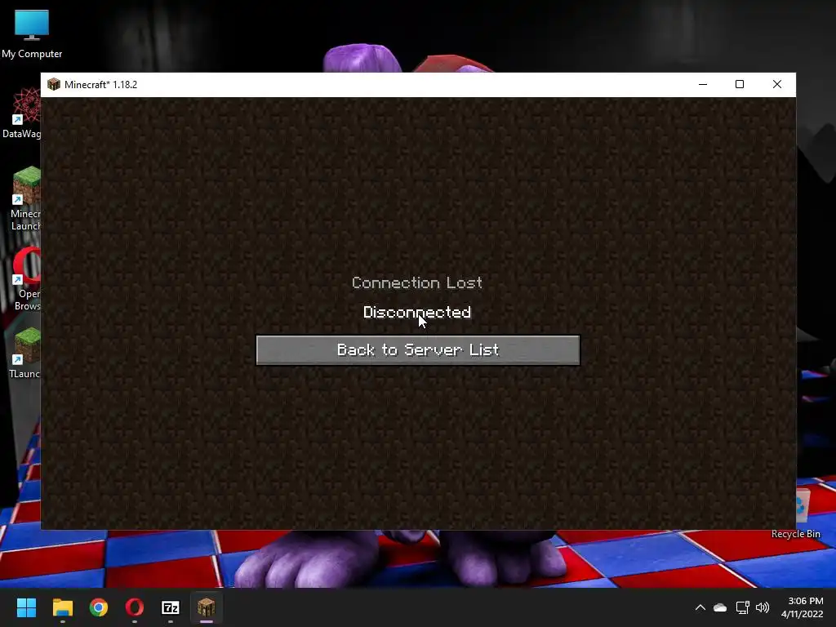Screen dimensions: 836x627
Task: Click the "Connection Lost" heading text
Action: coord(417,282)
